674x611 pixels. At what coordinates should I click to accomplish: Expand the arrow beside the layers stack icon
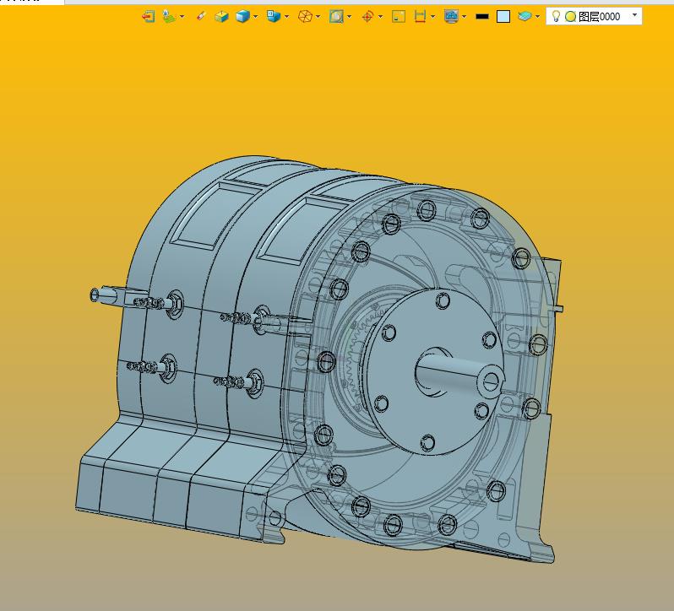point(538,17)
